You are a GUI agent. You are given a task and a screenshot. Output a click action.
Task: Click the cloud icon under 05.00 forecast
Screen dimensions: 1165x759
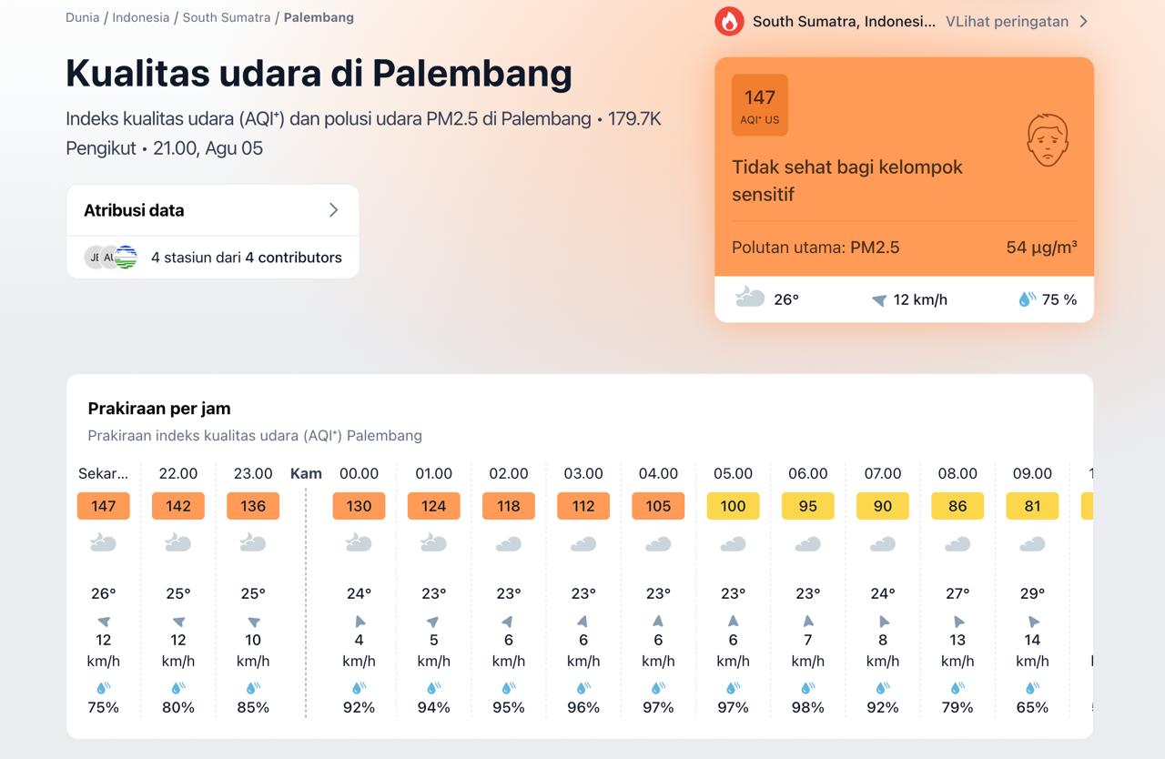(x=733, y=544)
